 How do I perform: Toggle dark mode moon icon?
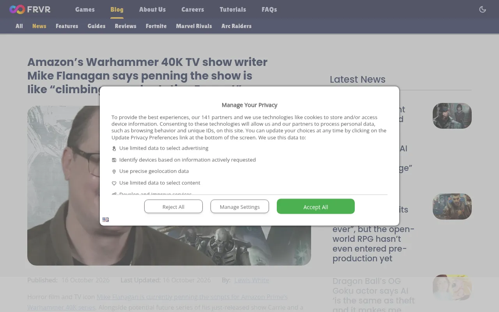pos(483,9)
